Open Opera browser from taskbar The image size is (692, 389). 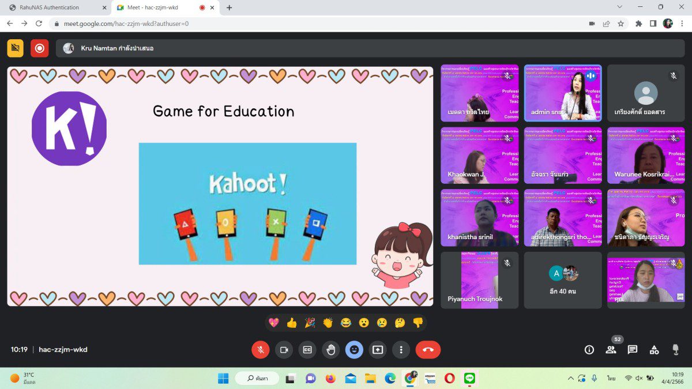coord(450,379)
